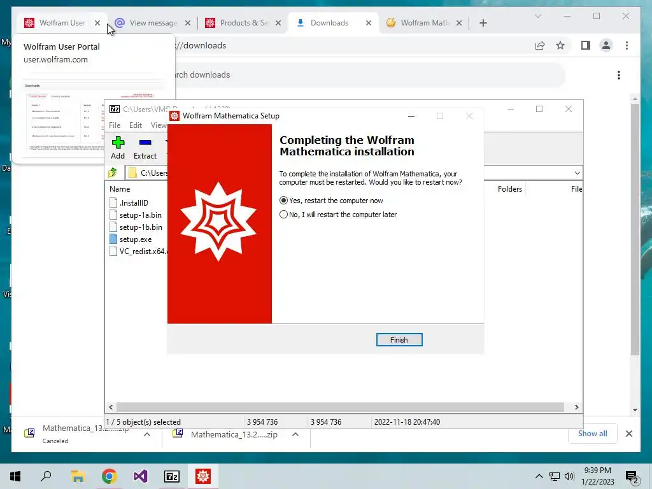Select the setup-1a.bin file
This screenshot has height=489, width=652.
point(136,215)
